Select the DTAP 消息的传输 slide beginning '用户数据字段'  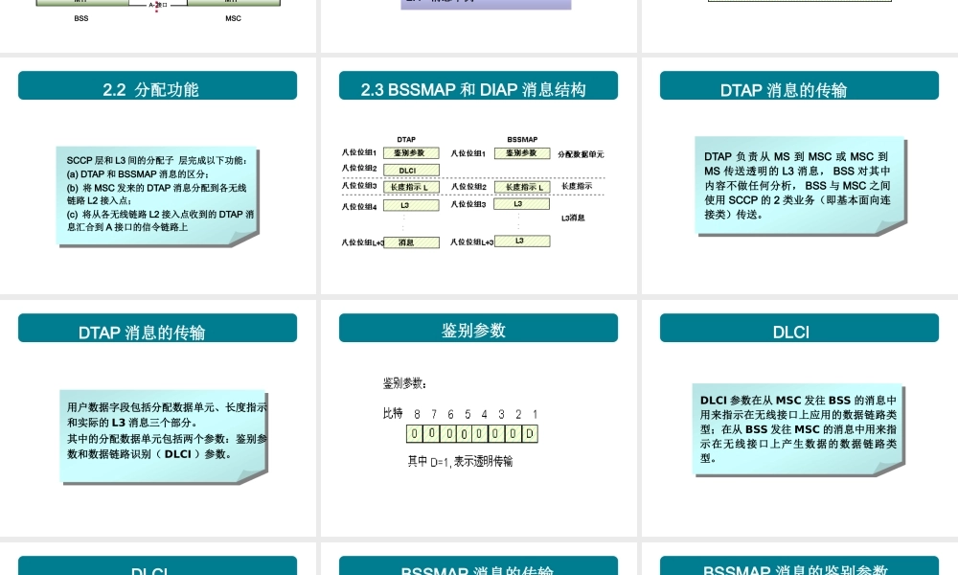click(x=158, y=419)
